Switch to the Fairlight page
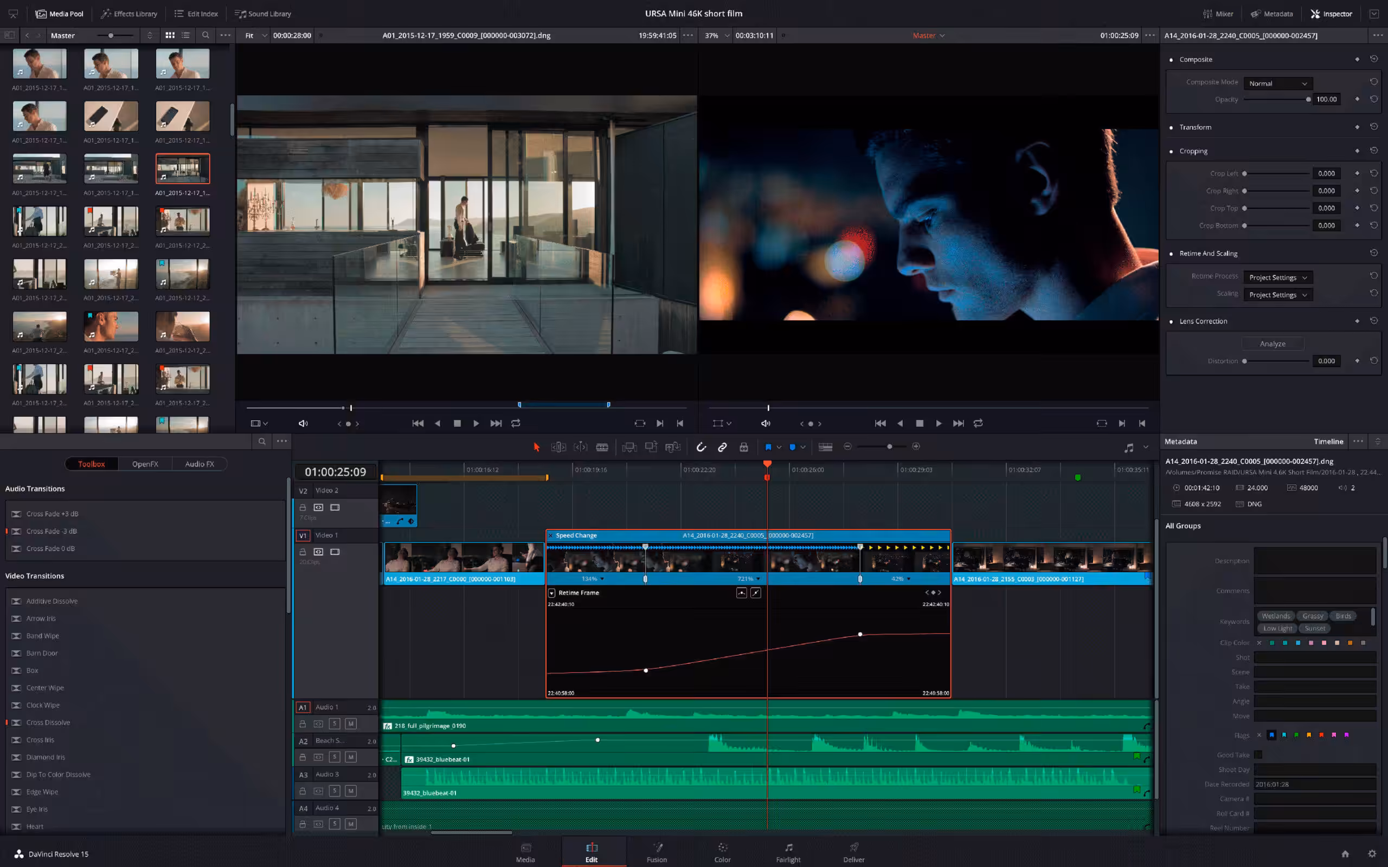The width and height of the screenshot is (1388, 867). pos(788,852)
